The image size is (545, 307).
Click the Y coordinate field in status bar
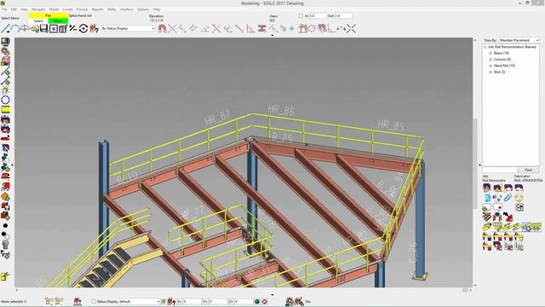tap(218, 301)
